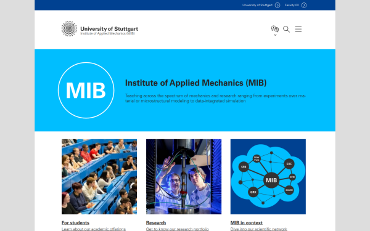
Task: Click the University of Stuttgart logo emblem
Action: click(x=69, y=29)
